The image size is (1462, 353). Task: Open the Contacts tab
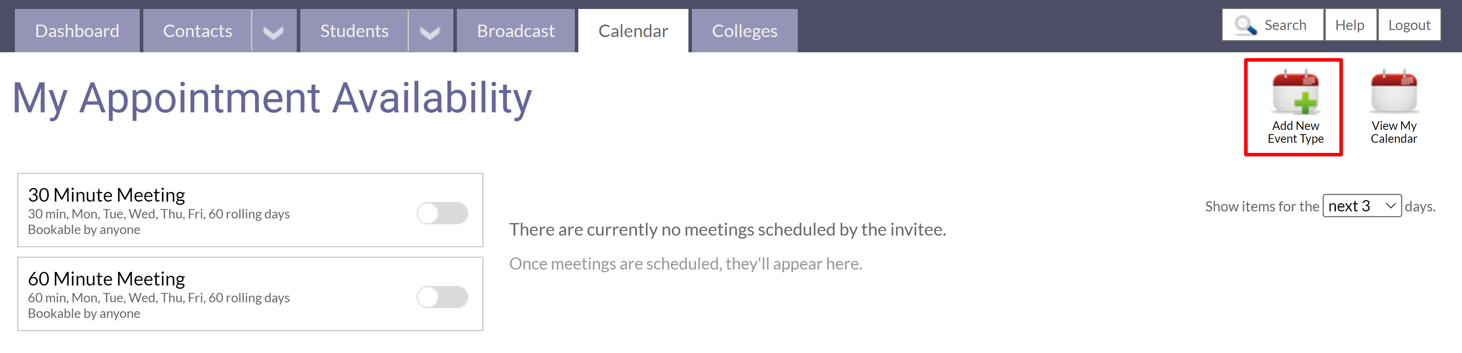point(197,31)
